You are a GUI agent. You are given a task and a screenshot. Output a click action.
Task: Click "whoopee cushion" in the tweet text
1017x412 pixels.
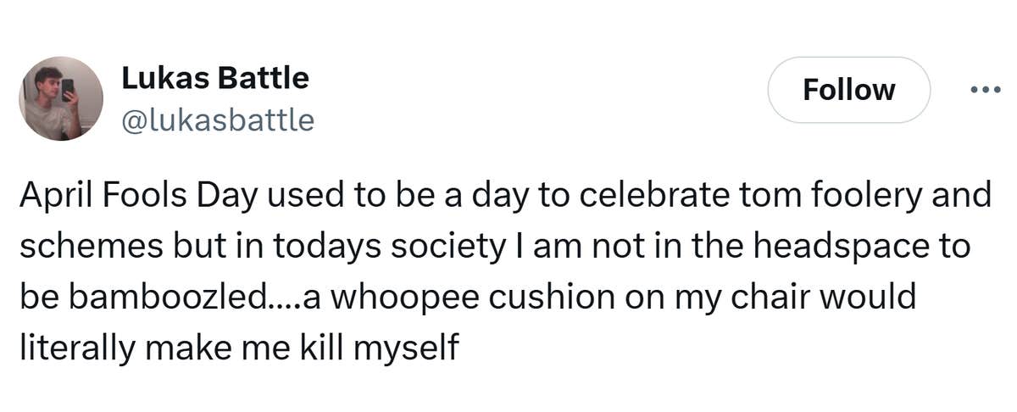[469, 298]
